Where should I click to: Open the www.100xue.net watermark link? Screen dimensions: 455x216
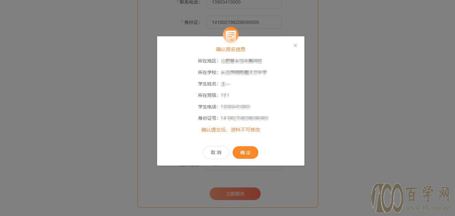[429, 208]
